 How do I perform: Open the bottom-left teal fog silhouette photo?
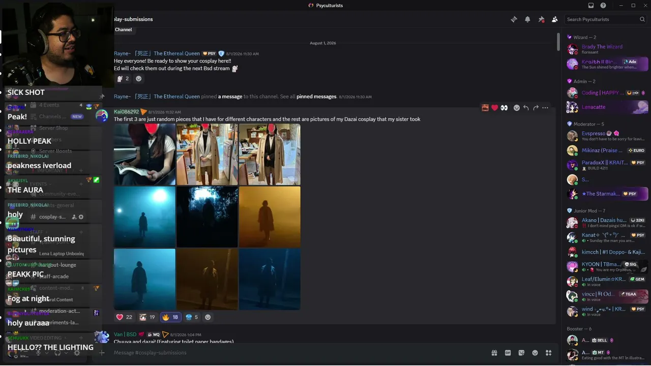pos(144,279)
